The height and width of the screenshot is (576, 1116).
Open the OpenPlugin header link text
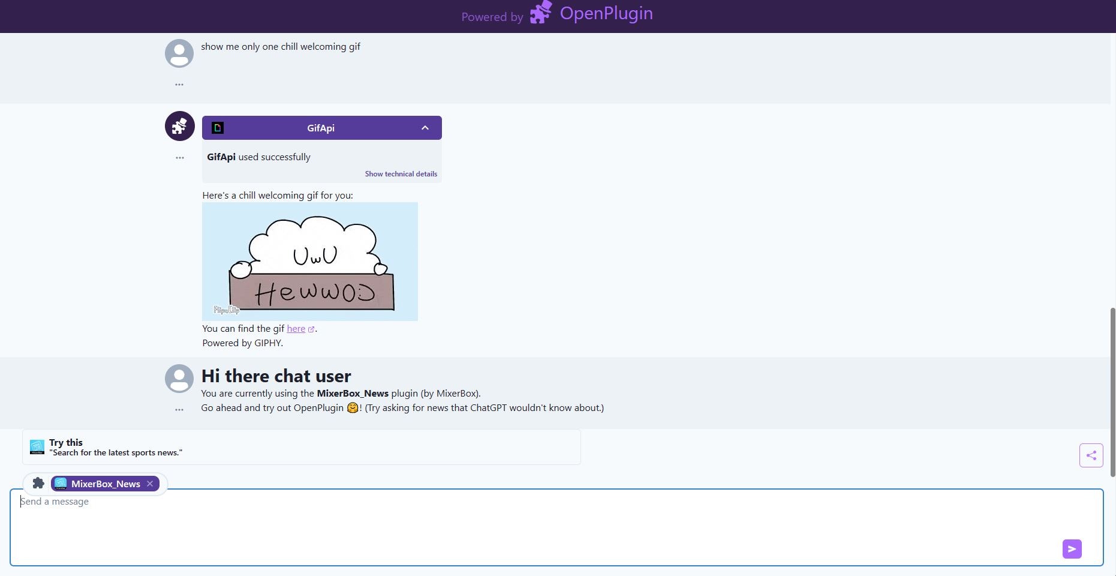[x=606, y=13]
